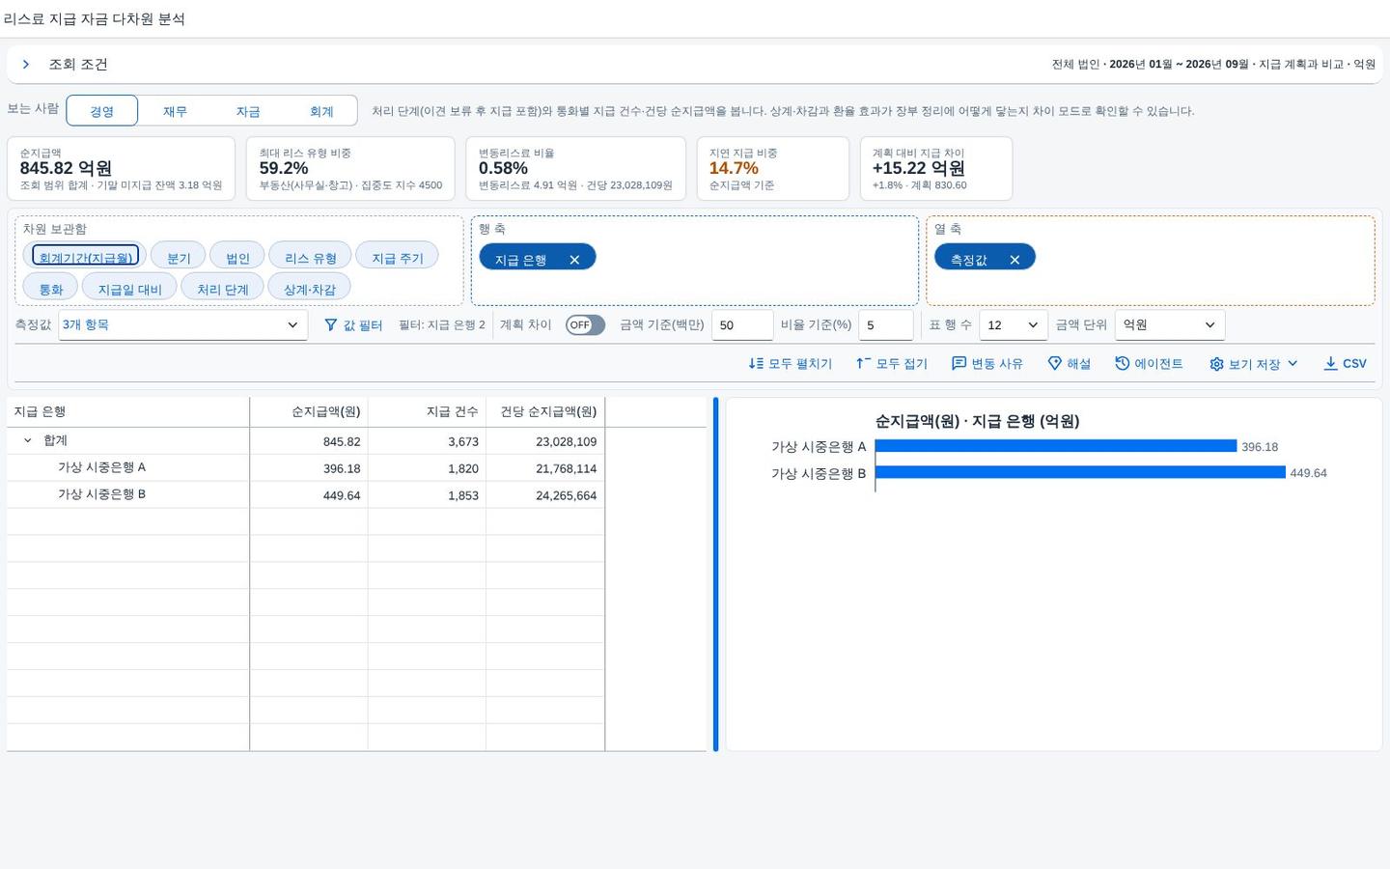The image size is (1390, 869).
Task: Toggle the 계획 차이 switch on
Action: coord(585,325)
